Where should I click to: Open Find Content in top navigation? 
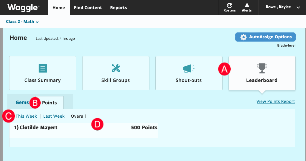click(x=88, y=8)
